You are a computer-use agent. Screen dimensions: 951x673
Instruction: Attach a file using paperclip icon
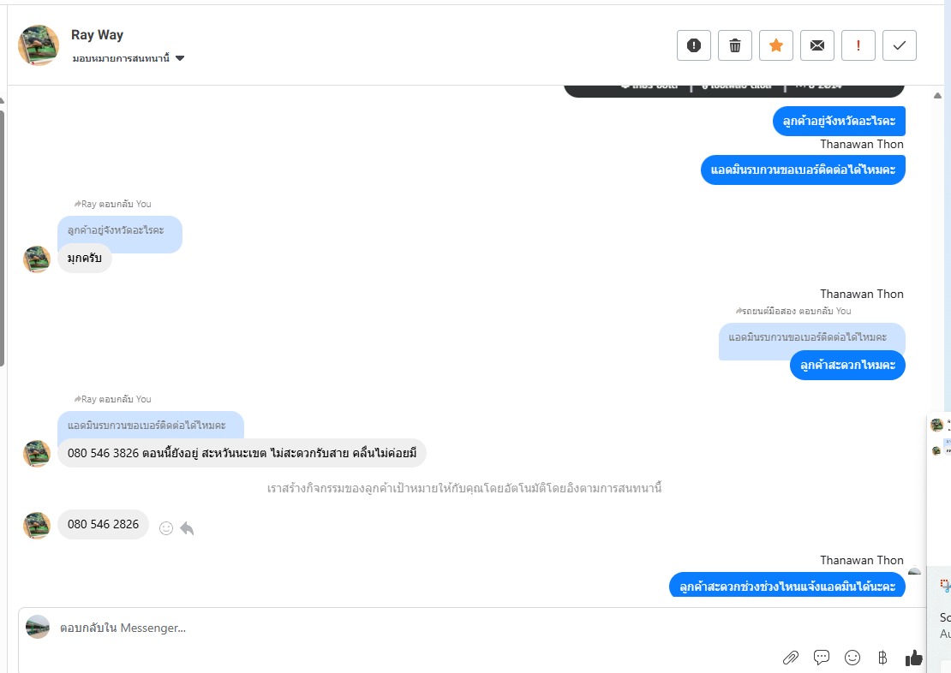[x=791, y=658]
